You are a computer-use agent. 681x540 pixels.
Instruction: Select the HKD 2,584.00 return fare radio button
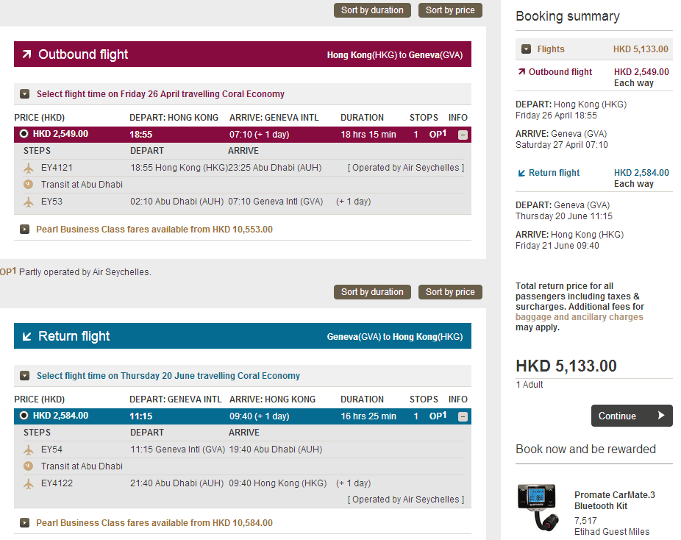24,416
